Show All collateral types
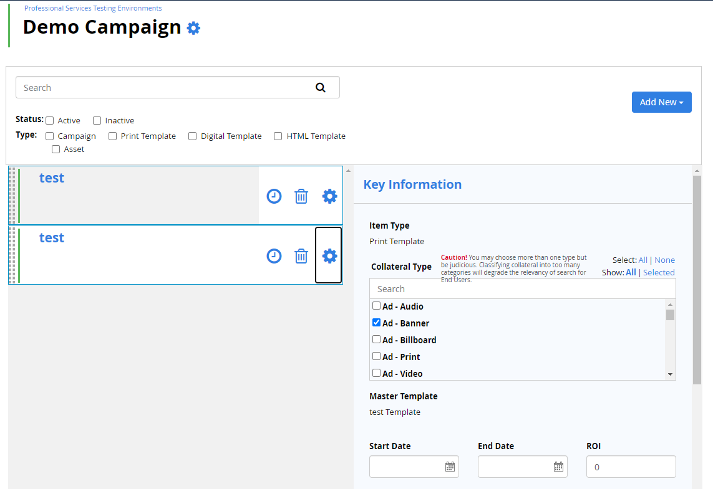This screenshot has height=489, width=713. coord(631,272)
